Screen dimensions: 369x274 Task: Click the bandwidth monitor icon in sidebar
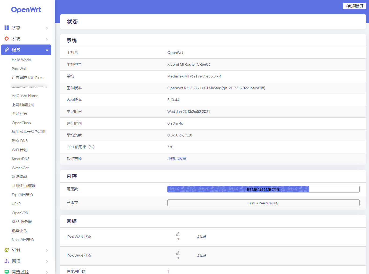(x=7, y=272)
